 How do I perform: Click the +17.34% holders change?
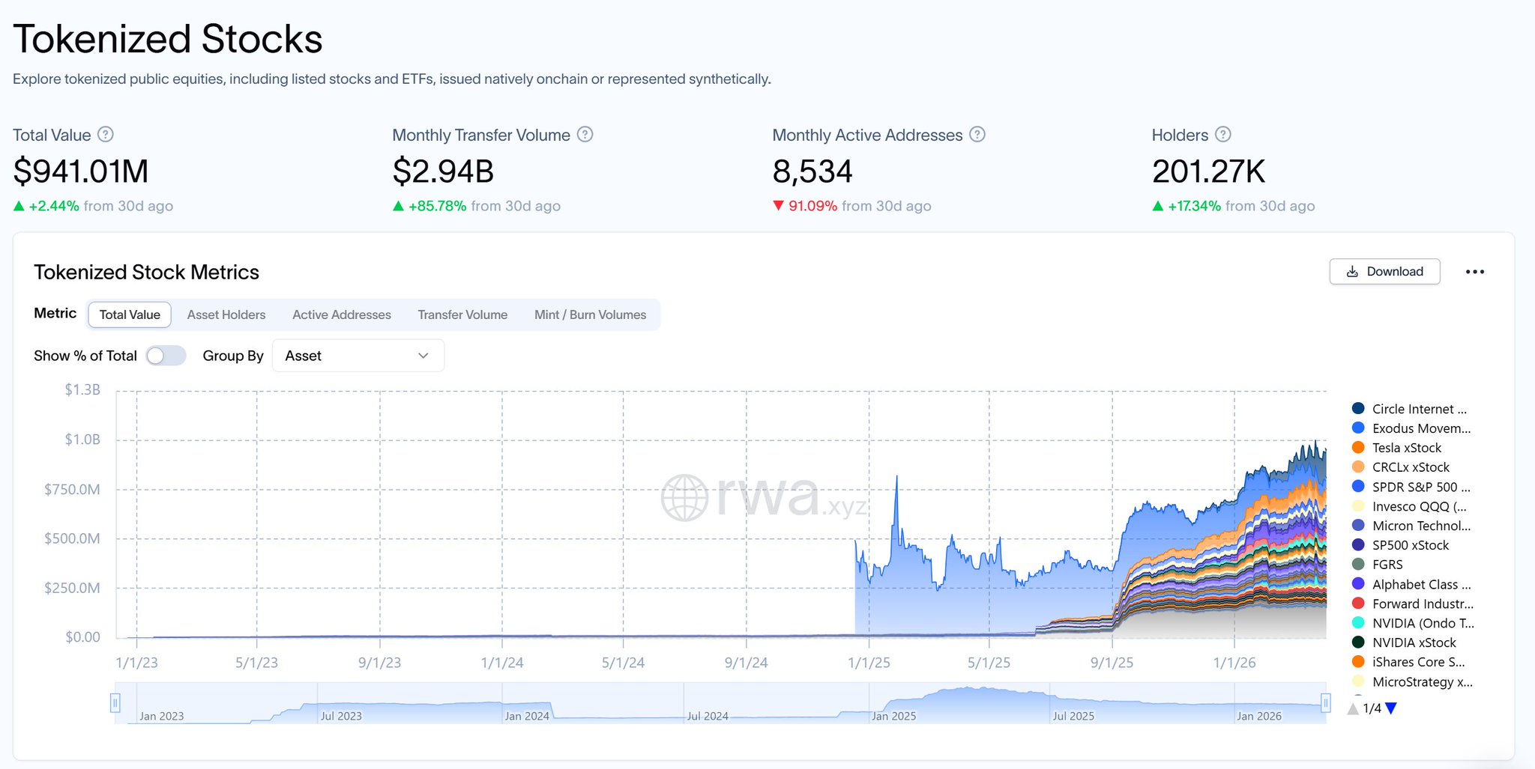[1186, 206]
